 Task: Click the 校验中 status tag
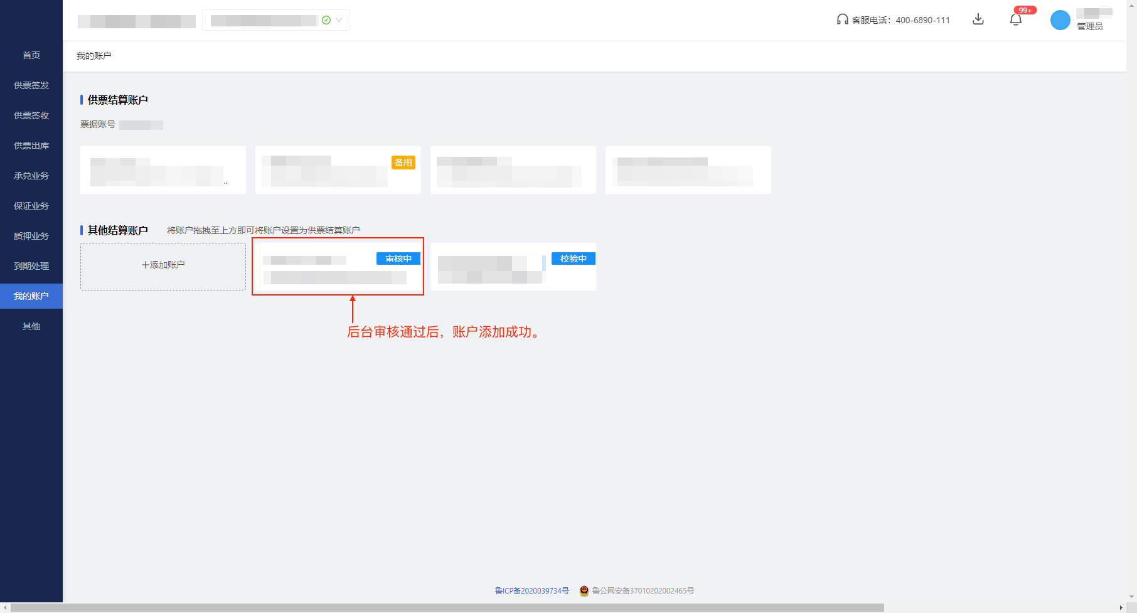573,258
